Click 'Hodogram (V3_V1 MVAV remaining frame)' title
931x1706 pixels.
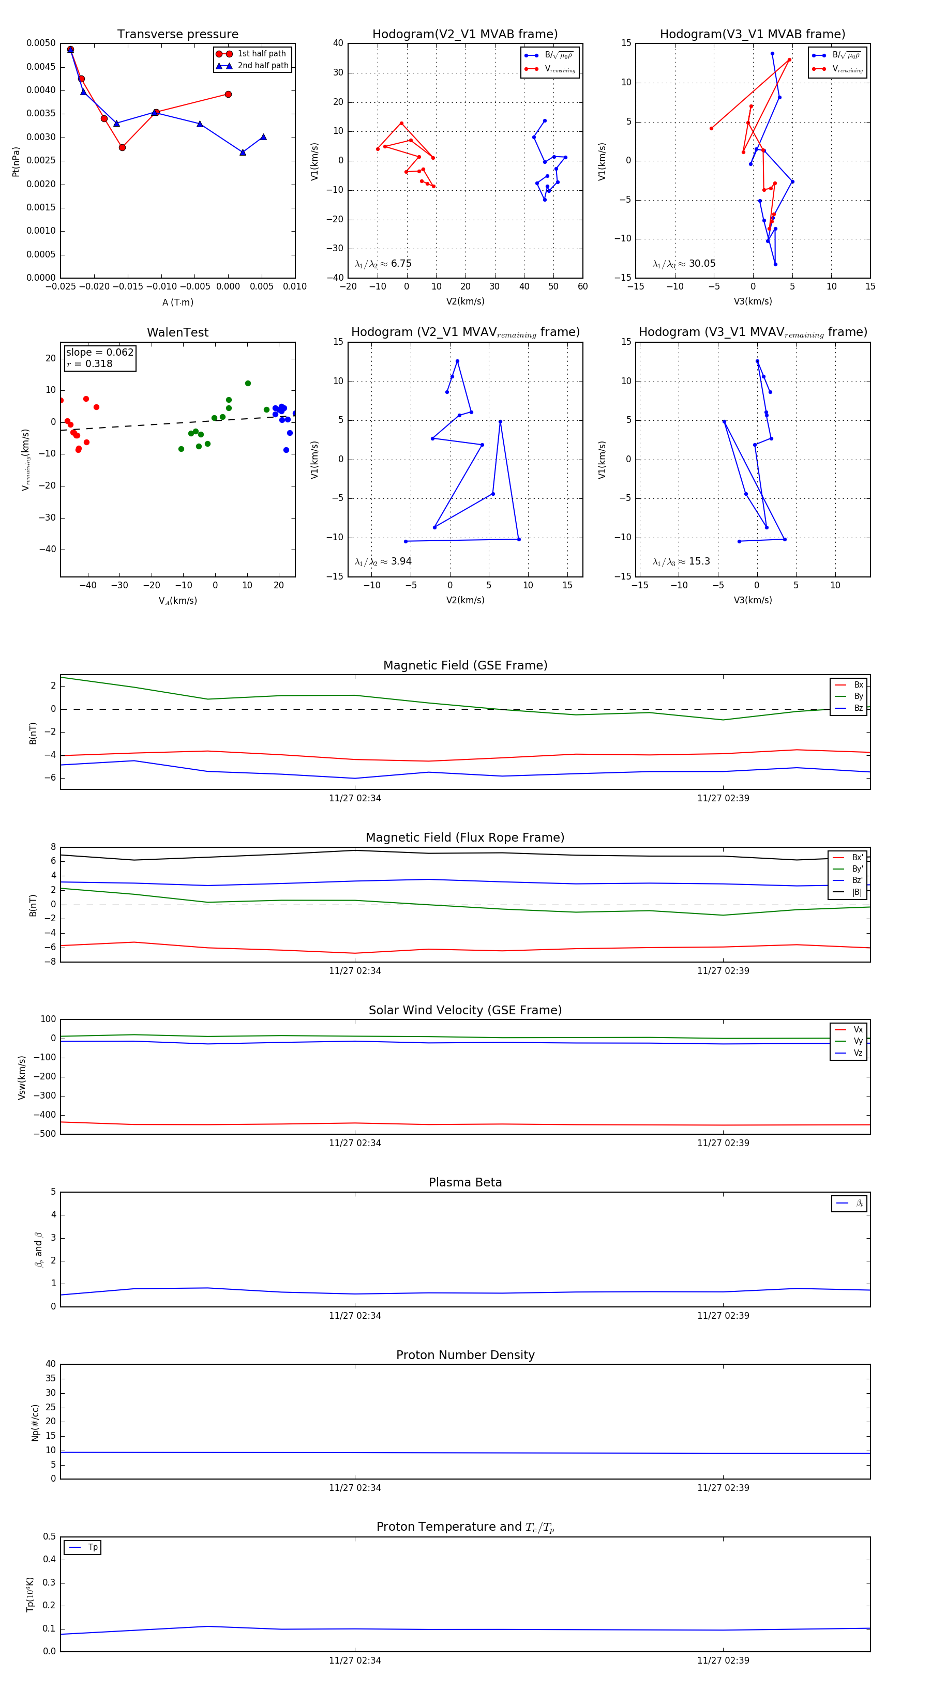click(753, 332)
